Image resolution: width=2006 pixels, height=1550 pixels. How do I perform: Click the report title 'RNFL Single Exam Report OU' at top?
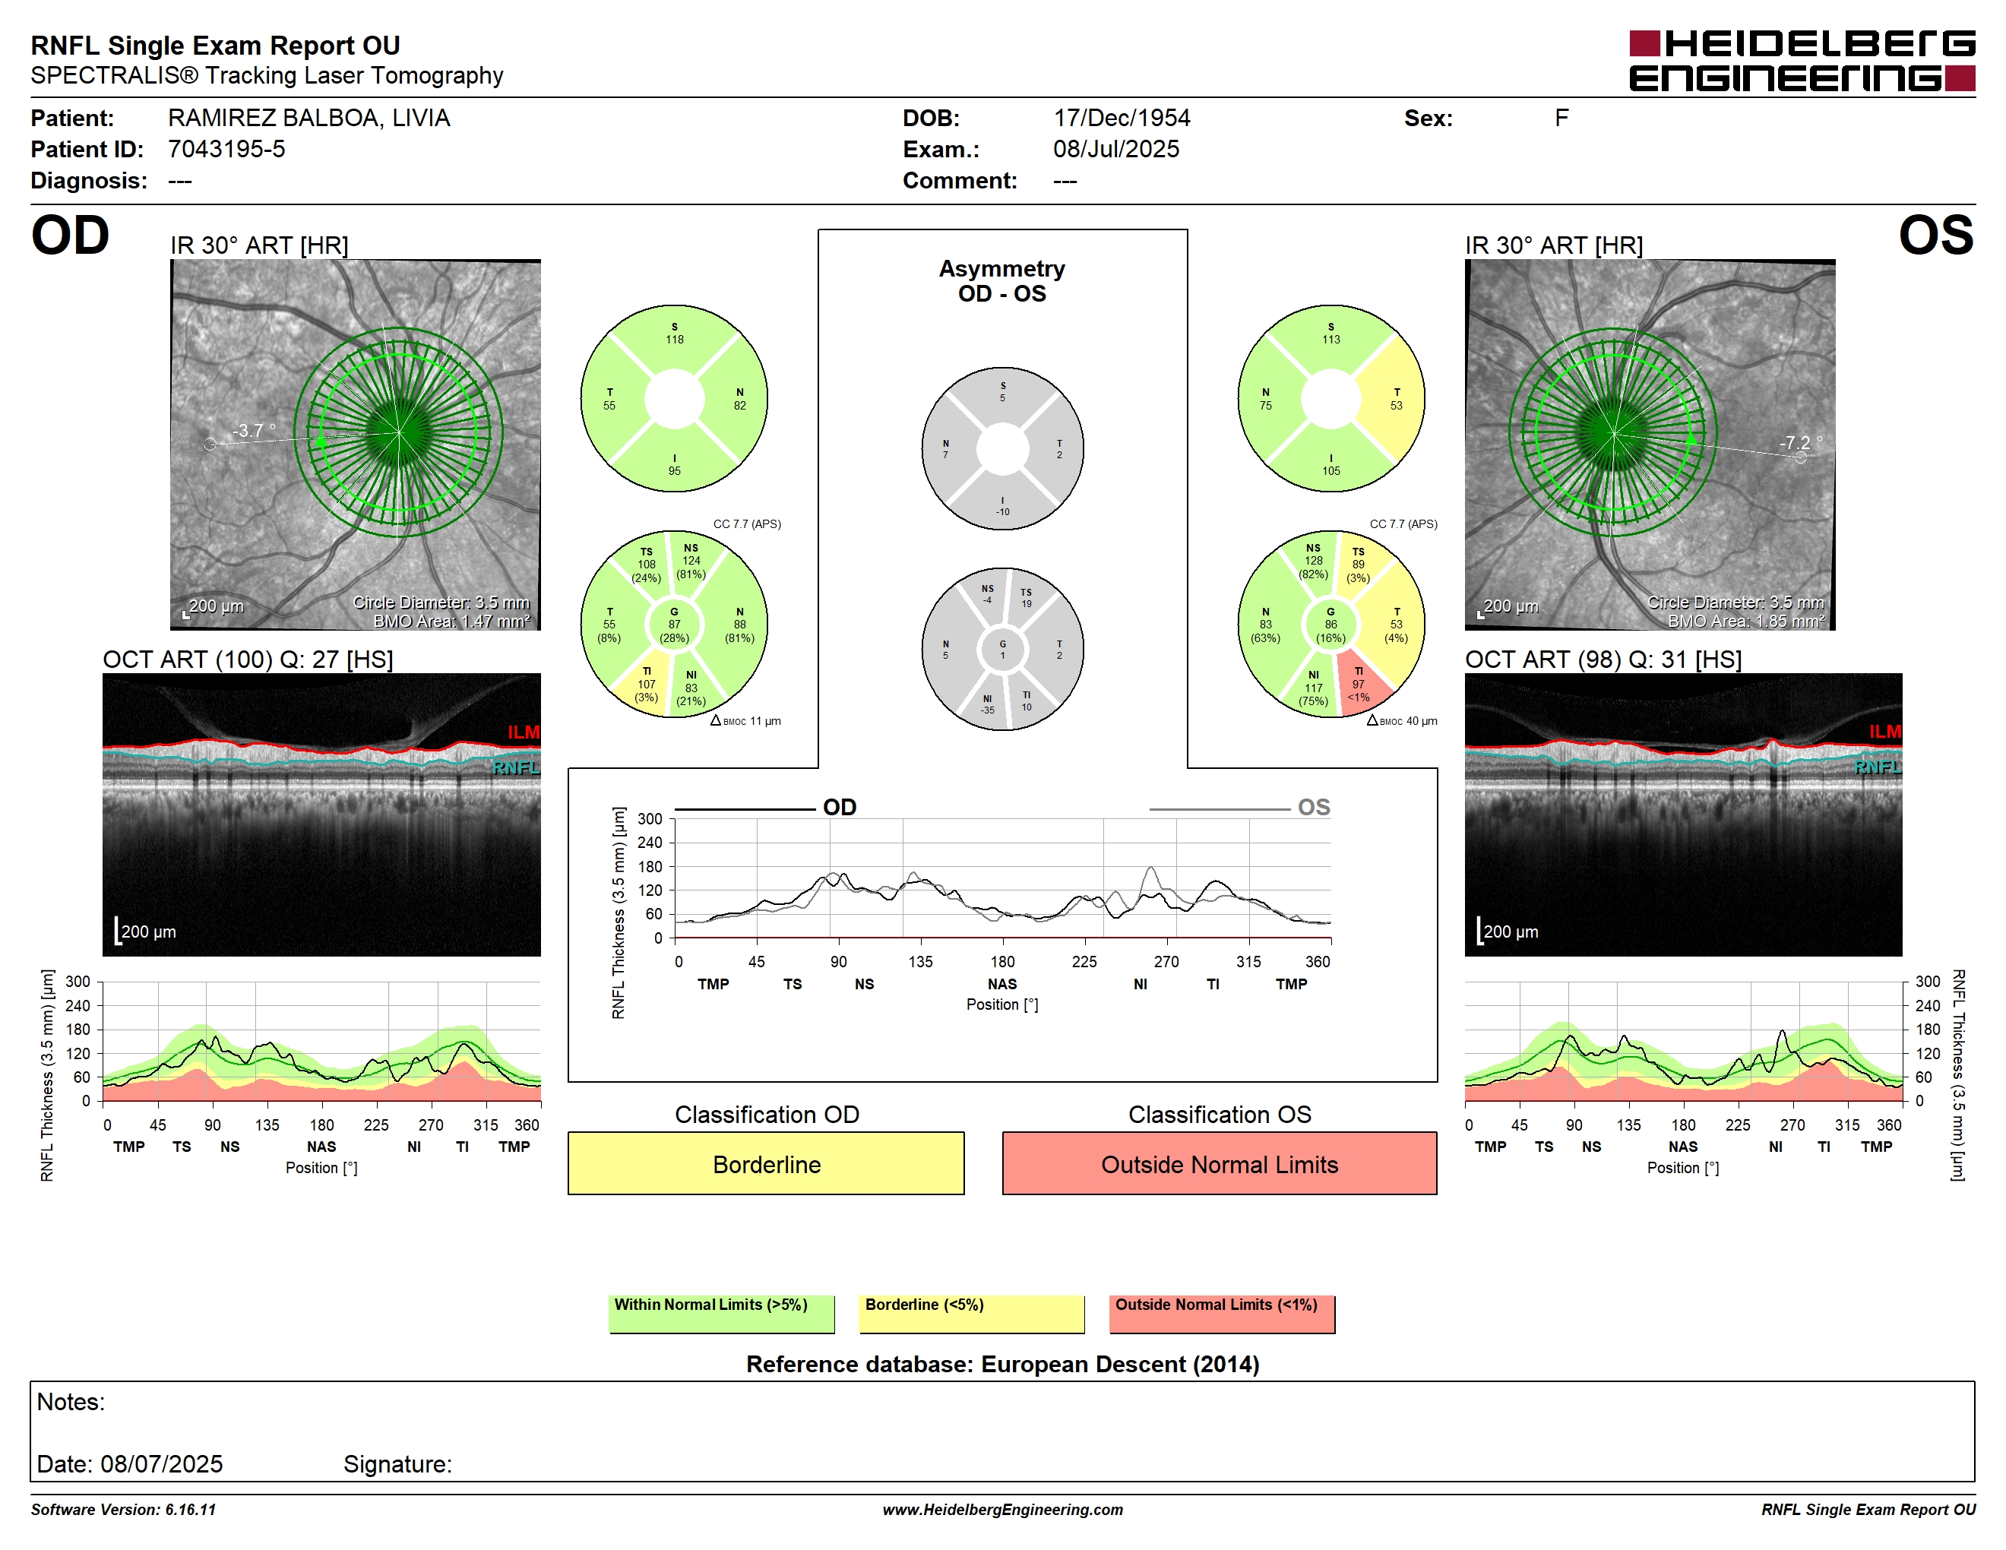[215, 45]
